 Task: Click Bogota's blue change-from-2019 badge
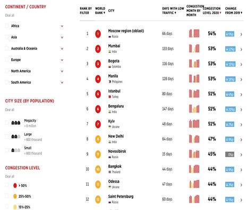click(230, 64)
